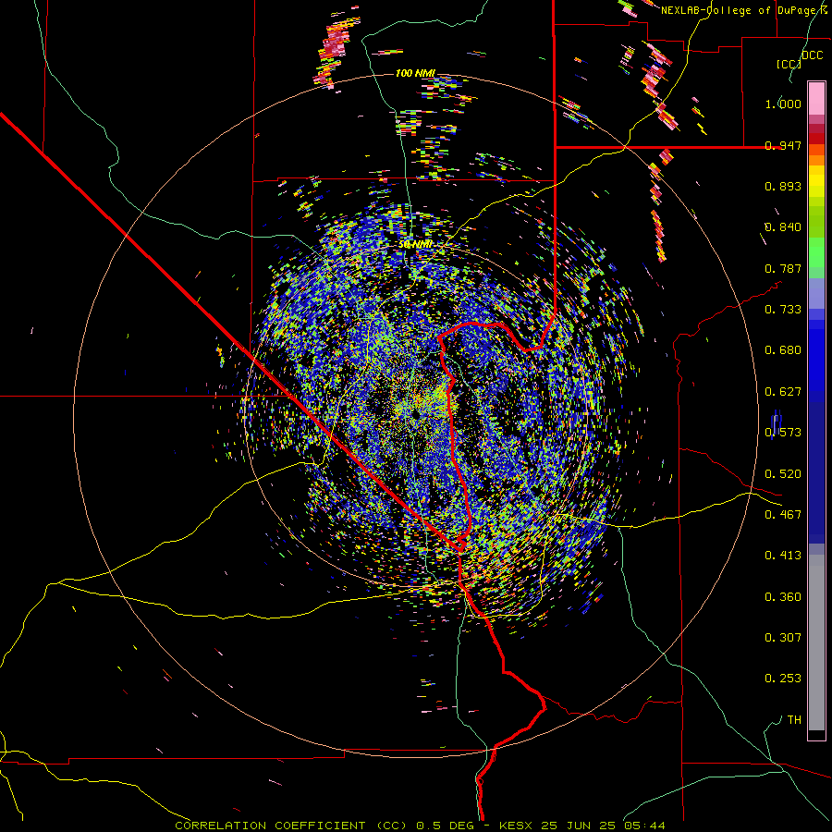832x832 pixels.
Task: Click the 50 NMI range ring label
Action: pyautogui.click(x=415, y=245)
